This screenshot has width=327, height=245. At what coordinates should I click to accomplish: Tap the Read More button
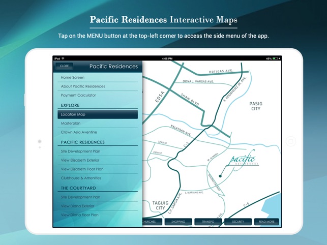tap(266, 222)
